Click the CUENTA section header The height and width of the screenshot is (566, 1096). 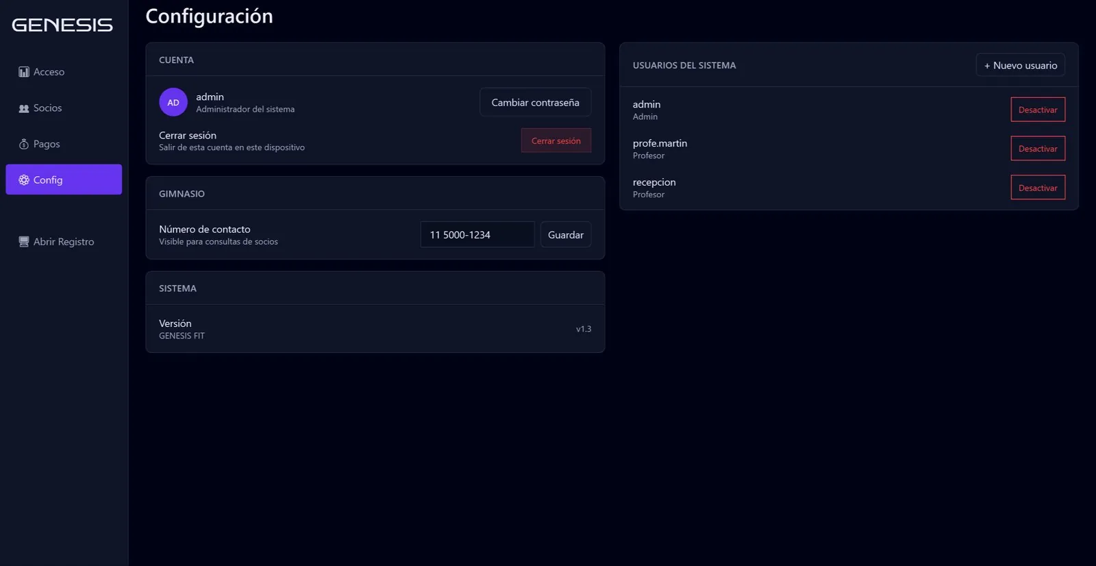[x=176, y=60]
